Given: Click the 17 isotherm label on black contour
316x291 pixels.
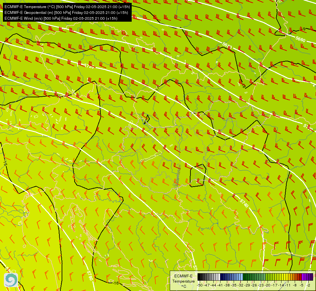Looking at the screenshot, I should pos(158,89).
